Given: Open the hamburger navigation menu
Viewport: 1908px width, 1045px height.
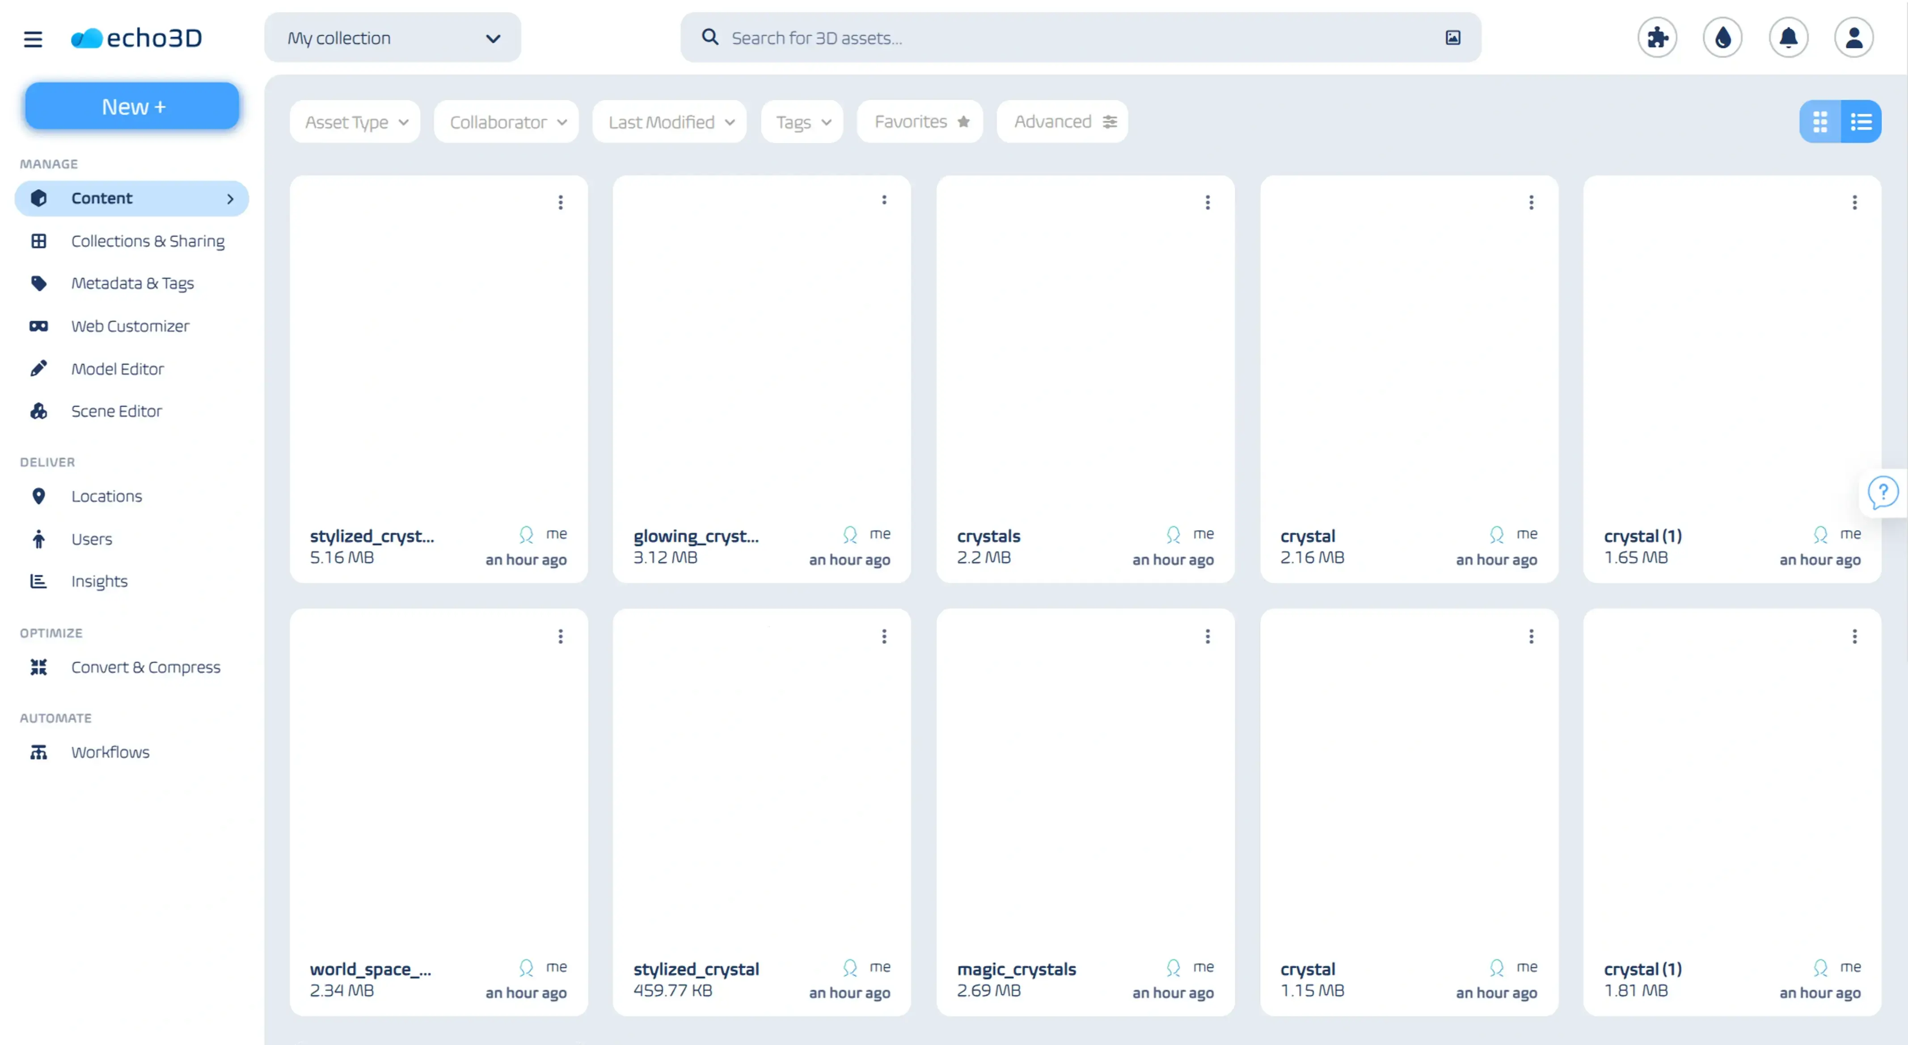Looking at the screenshot, I should pos(33,38).
